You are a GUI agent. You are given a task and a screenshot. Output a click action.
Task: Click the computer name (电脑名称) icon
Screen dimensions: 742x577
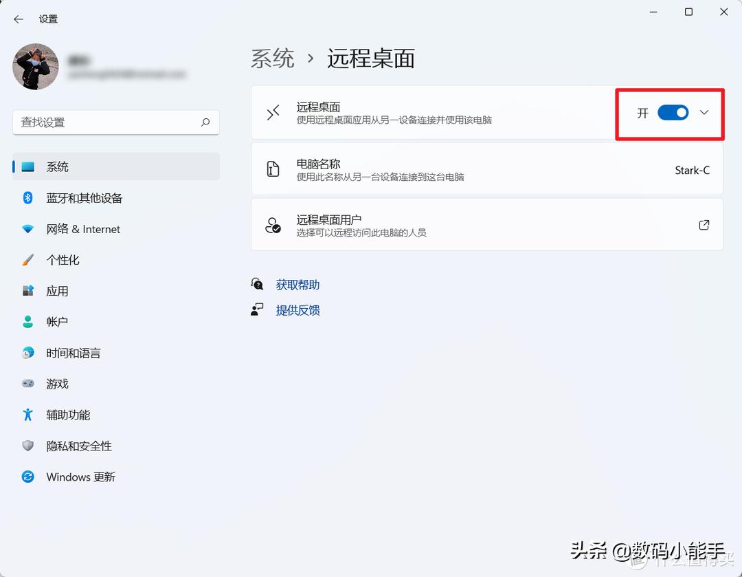273,169
